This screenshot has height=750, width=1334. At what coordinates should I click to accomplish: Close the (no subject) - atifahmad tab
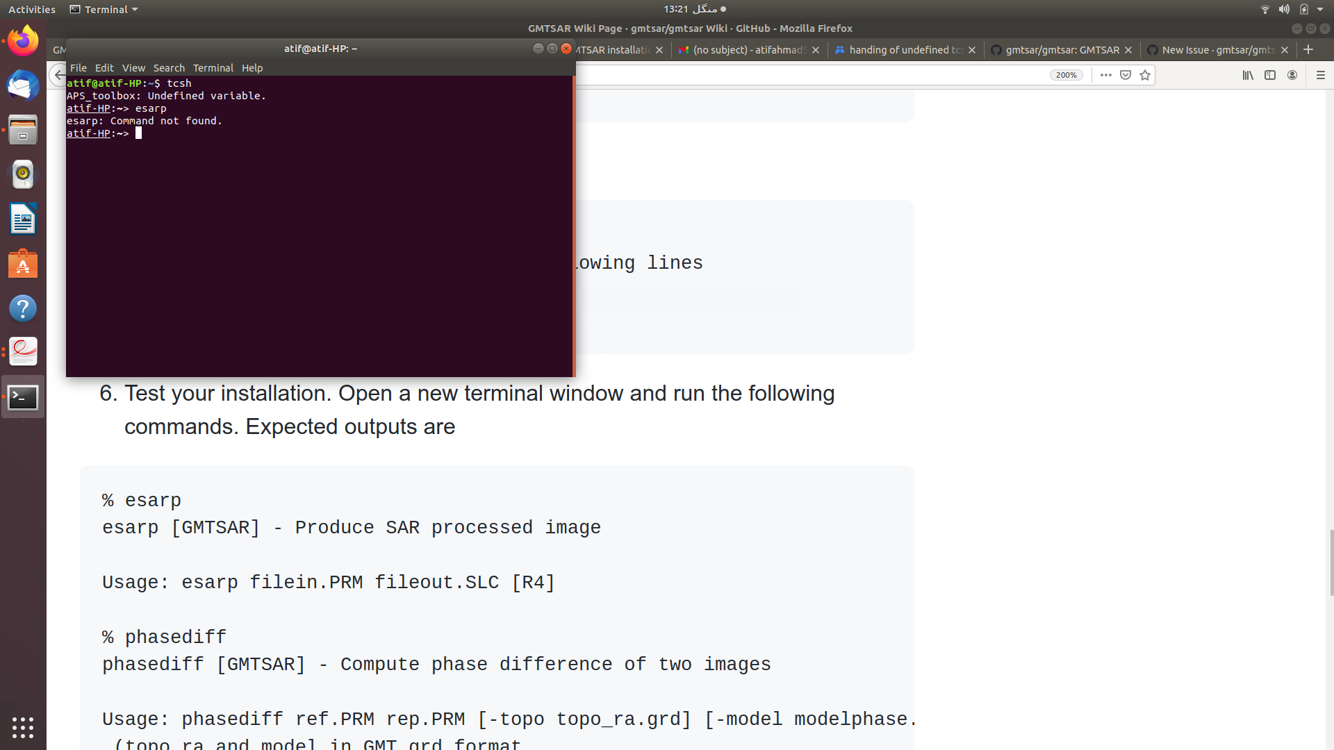(815, 49)
